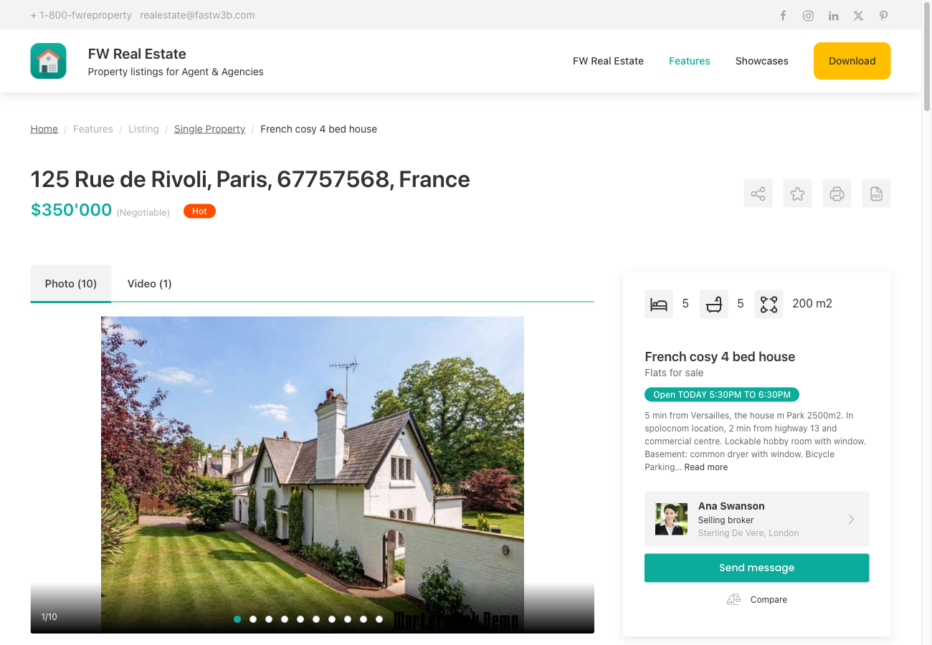Click the FW Real Estate home logo
The width and height of the screenshot is (932, 645).
(x=48, y=61)
